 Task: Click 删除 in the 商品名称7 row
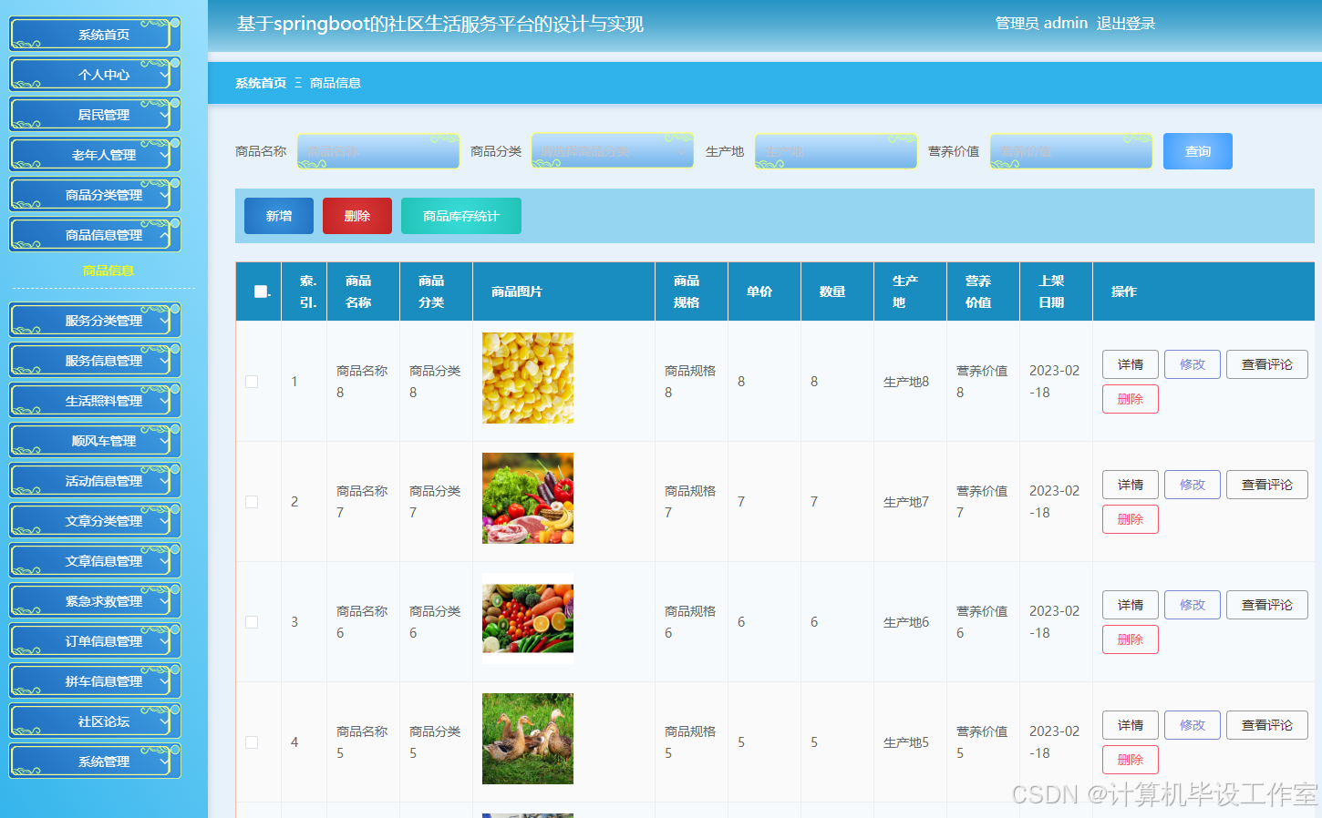1131,519
